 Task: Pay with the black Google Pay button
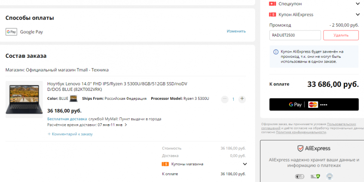[314, 104]
